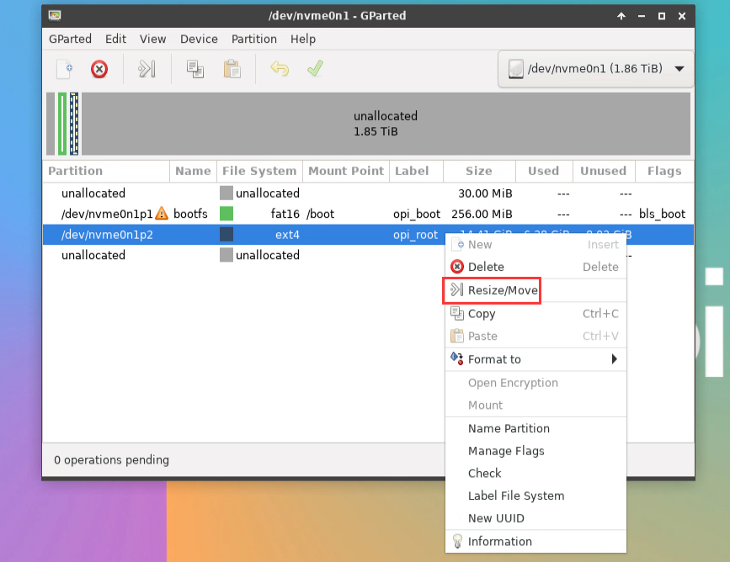730x562 pixels.
Task: Click the Resize/Move toolbar icon
Action: click(147, 69)
